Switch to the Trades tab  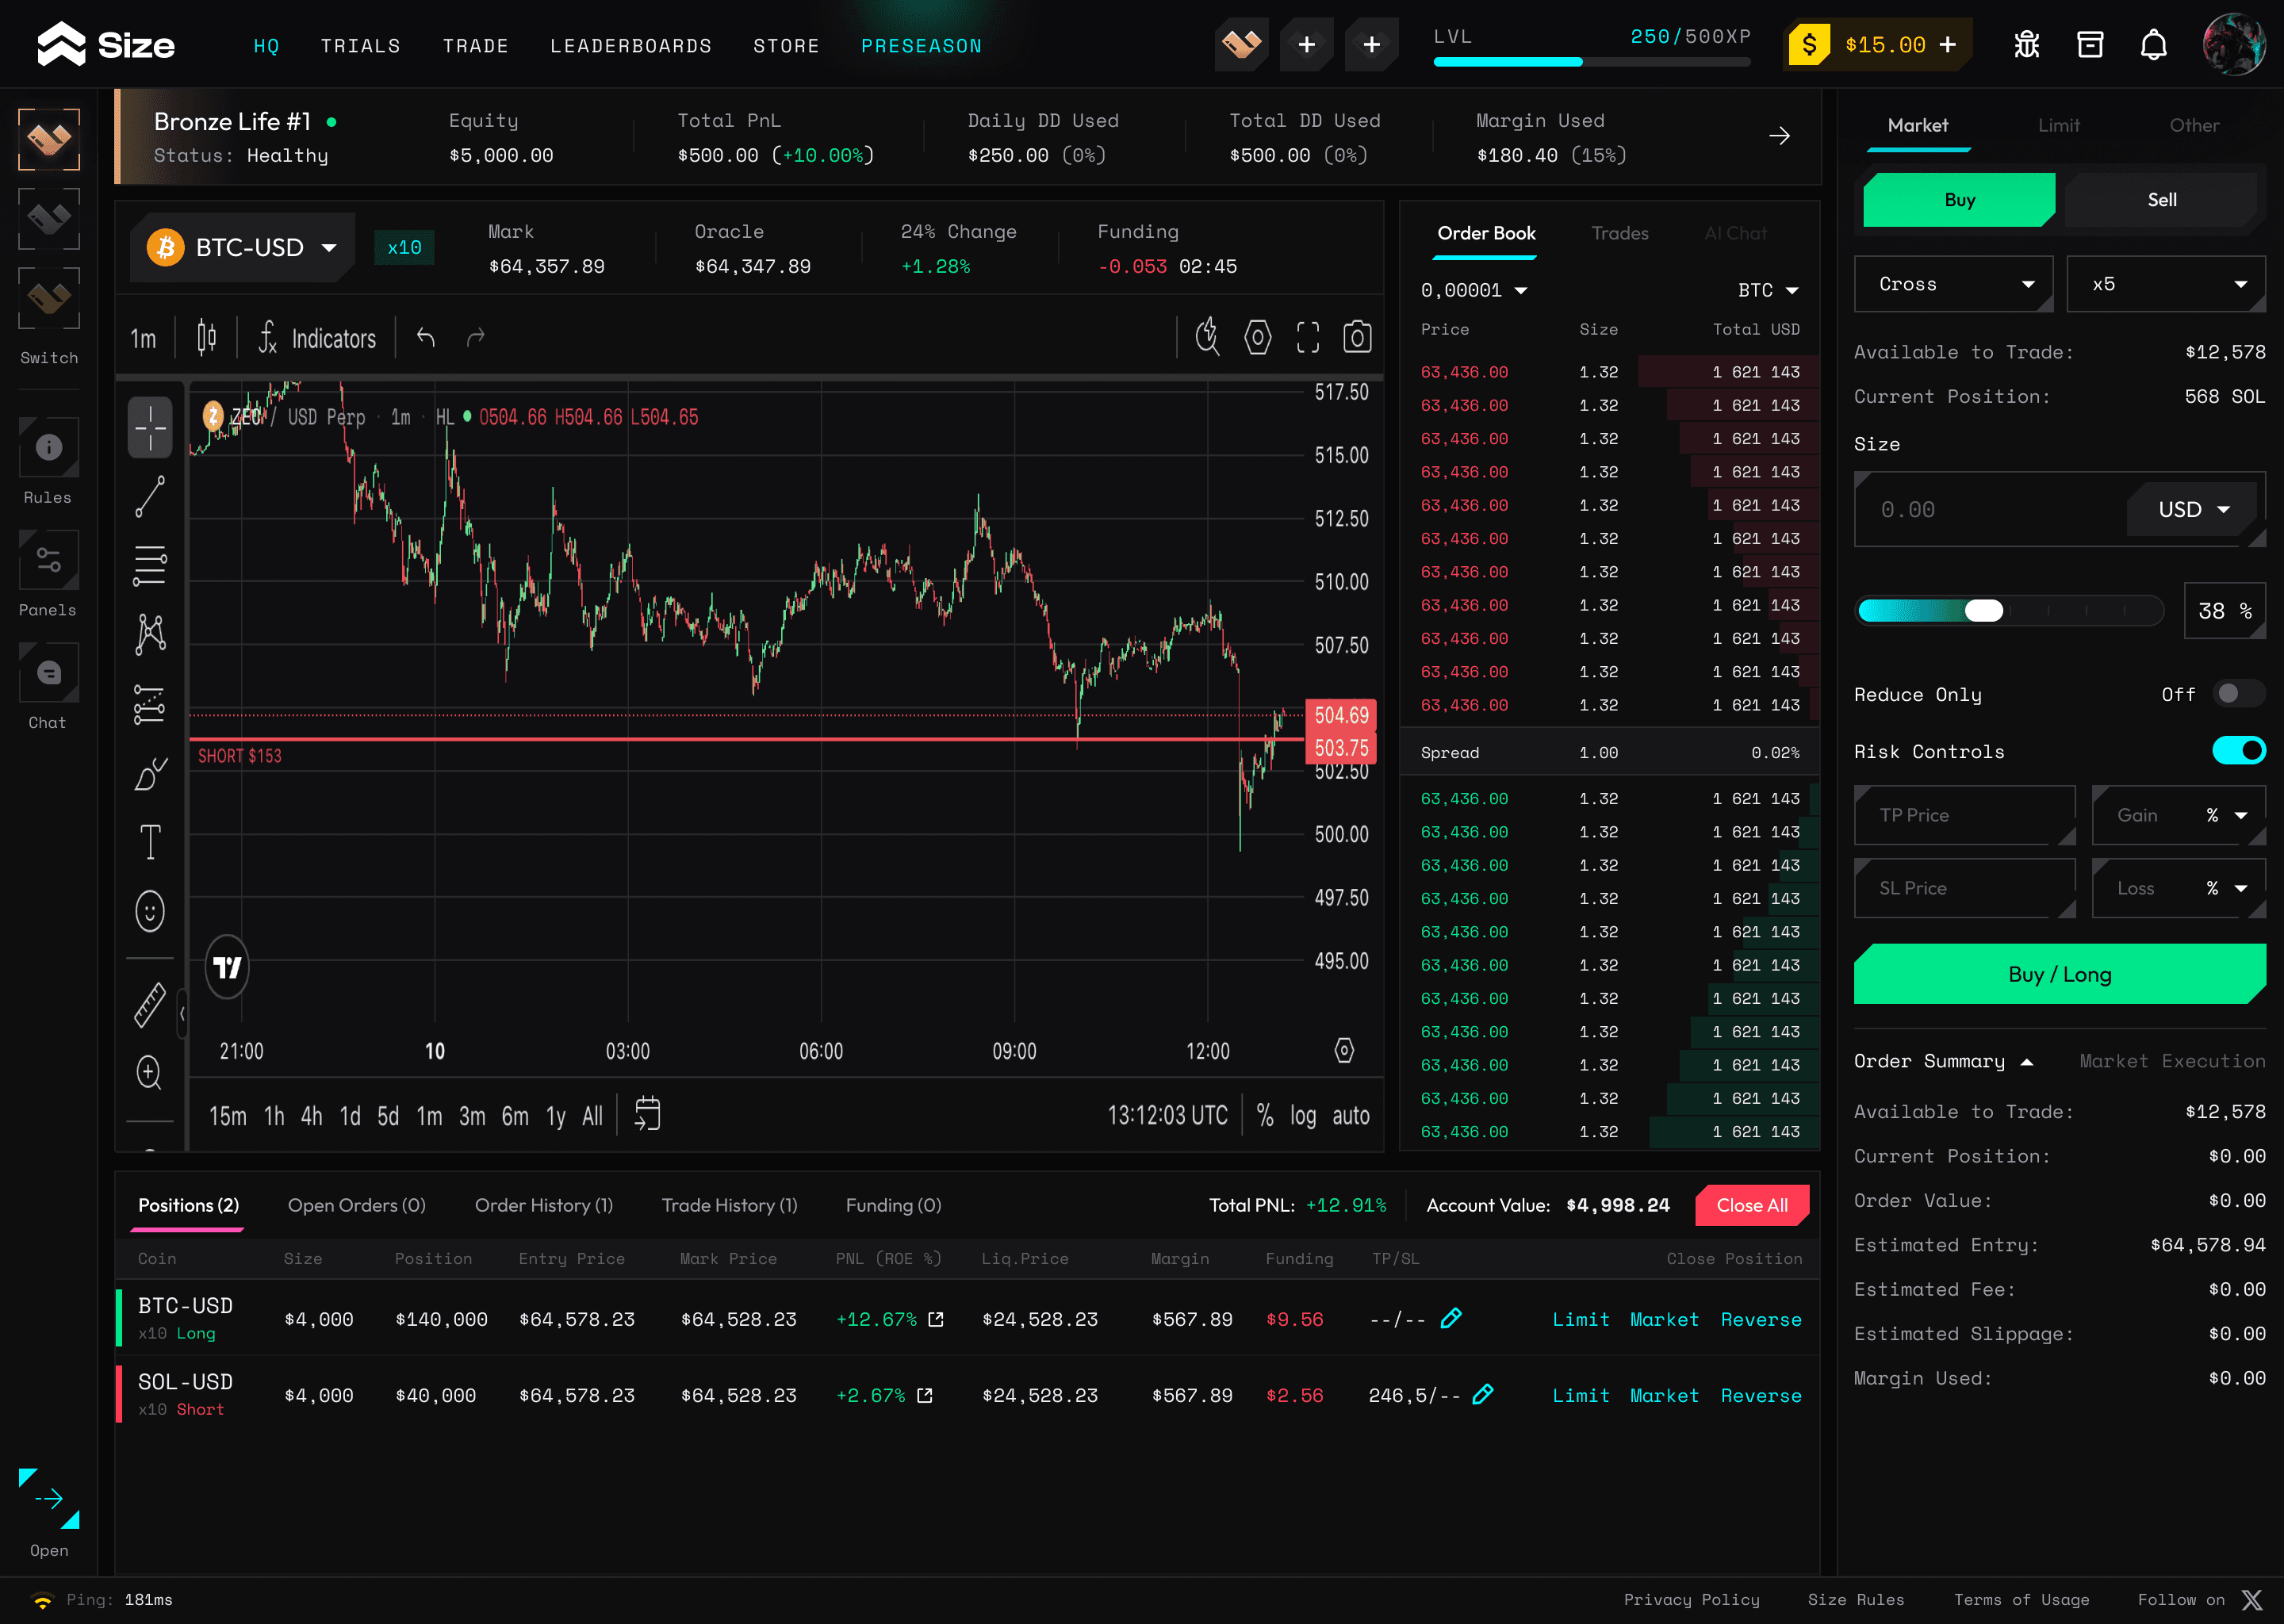1620,233
